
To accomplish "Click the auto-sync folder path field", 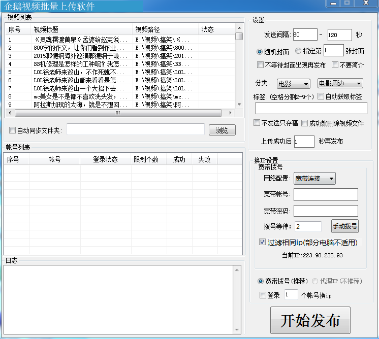I will point(136,129).
